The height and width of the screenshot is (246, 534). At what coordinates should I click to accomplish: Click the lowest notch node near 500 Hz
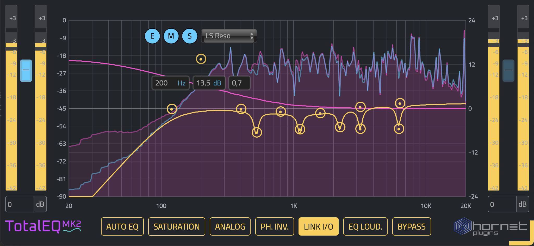257,132
